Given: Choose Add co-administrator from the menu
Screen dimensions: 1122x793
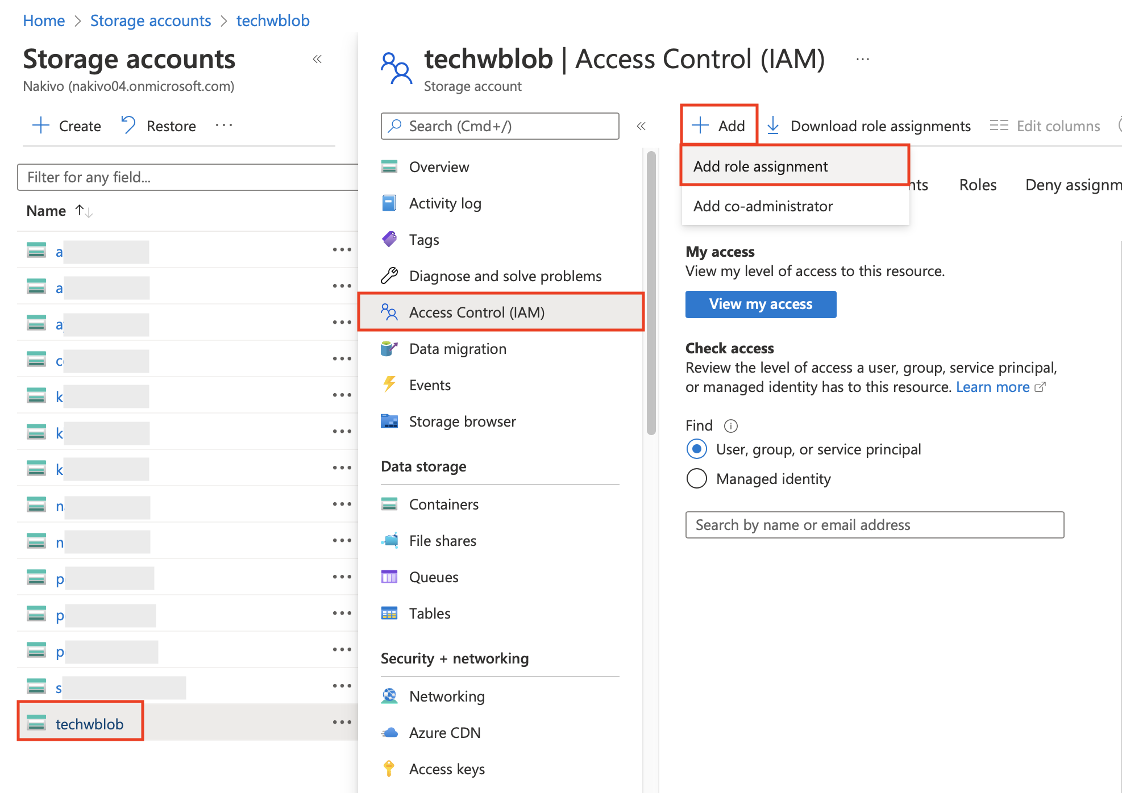Looking at the screenshot, I should click(x=763, y=206).
